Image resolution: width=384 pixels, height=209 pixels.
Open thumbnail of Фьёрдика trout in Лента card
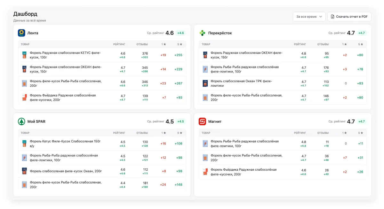24,97
